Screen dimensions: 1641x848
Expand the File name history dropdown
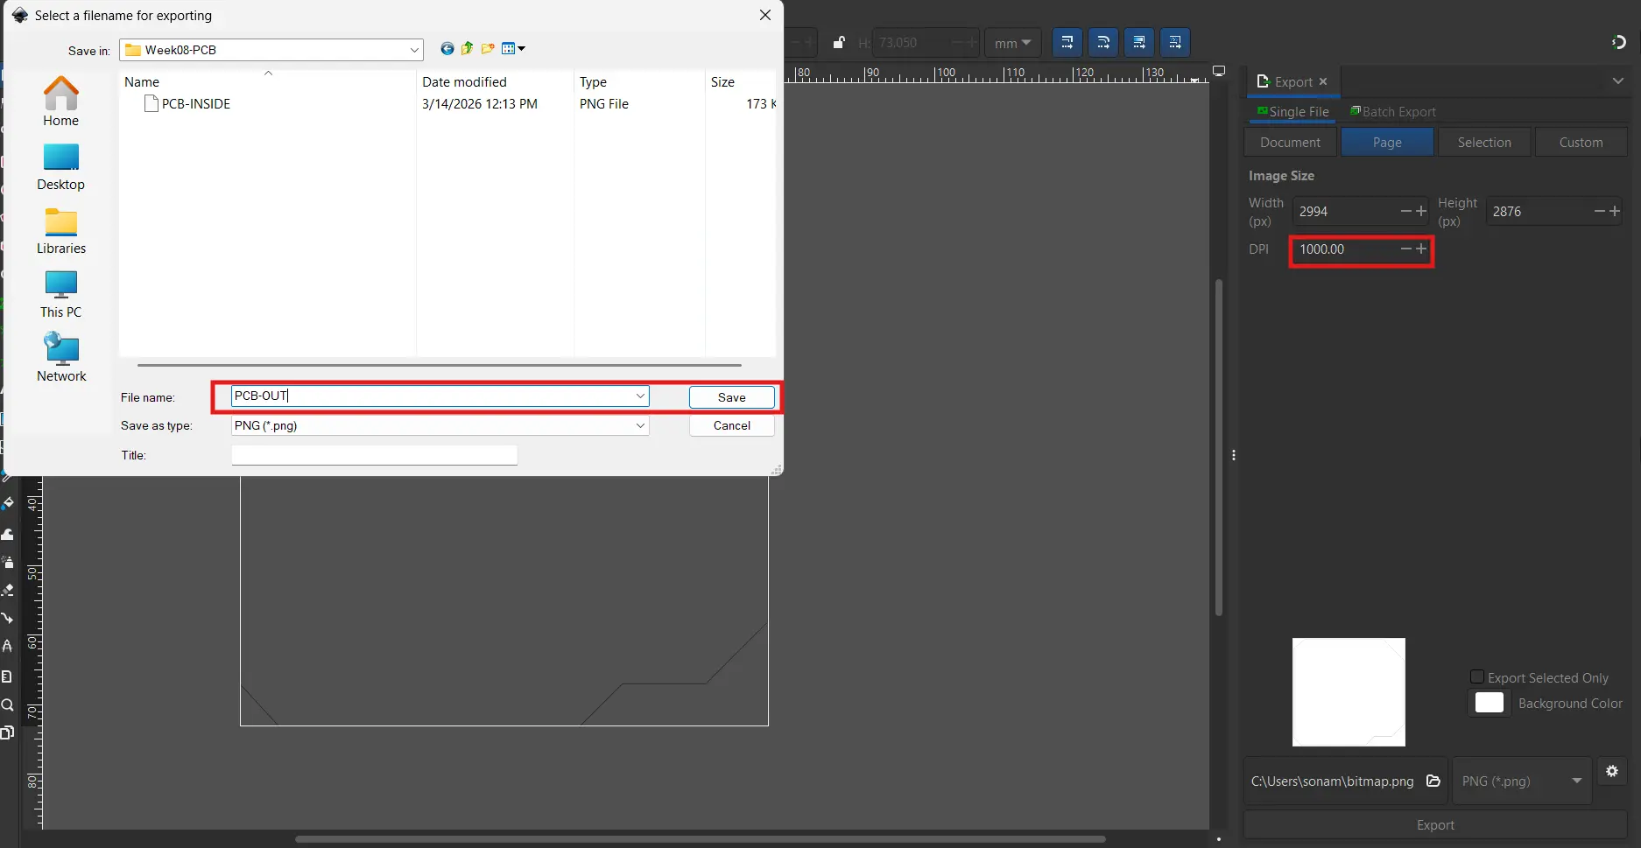click(x=640, y=396)
